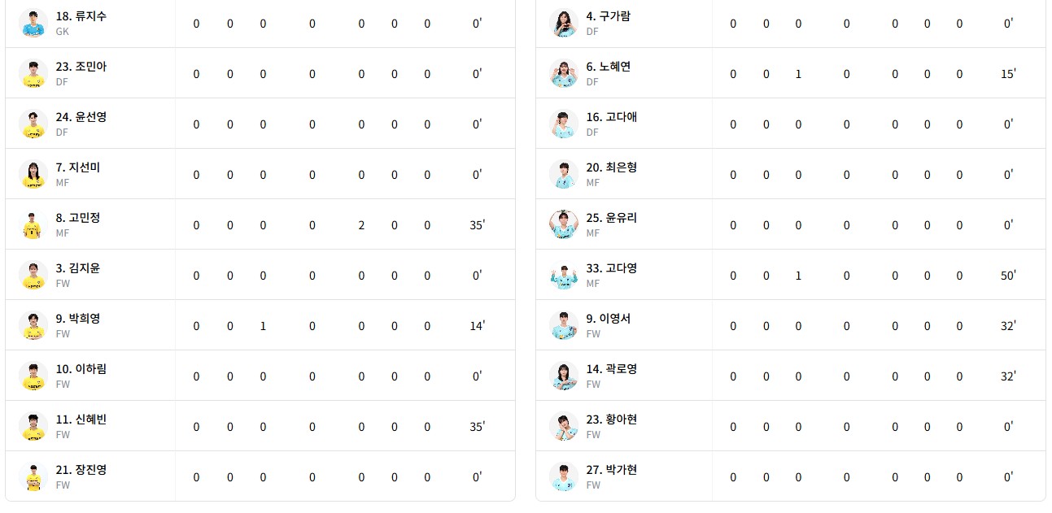Click player name 9. 이영서
The height and width of the screenshot is (513, 1052).
coord(608,319)
